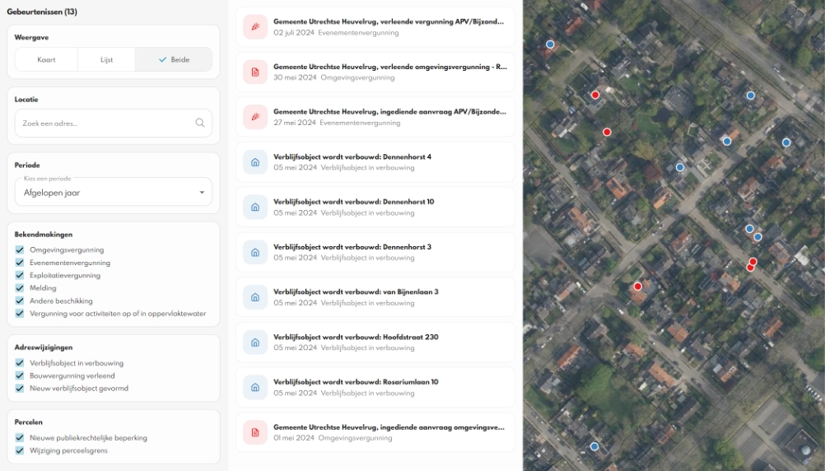Disable Andere beschikking checkbox
825x471 pixels.
(20, 301)
